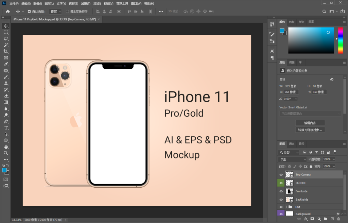Open the 图像(I) menu
Screen dimensions: 348x223
(x=37, y=3)
